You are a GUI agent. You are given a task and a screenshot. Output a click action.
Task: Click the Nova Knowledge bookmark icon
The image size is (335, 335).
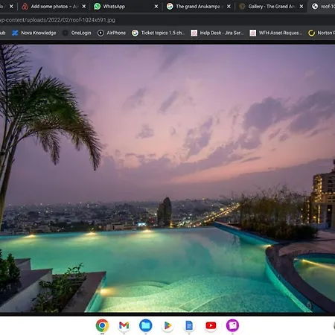[15, 33]
